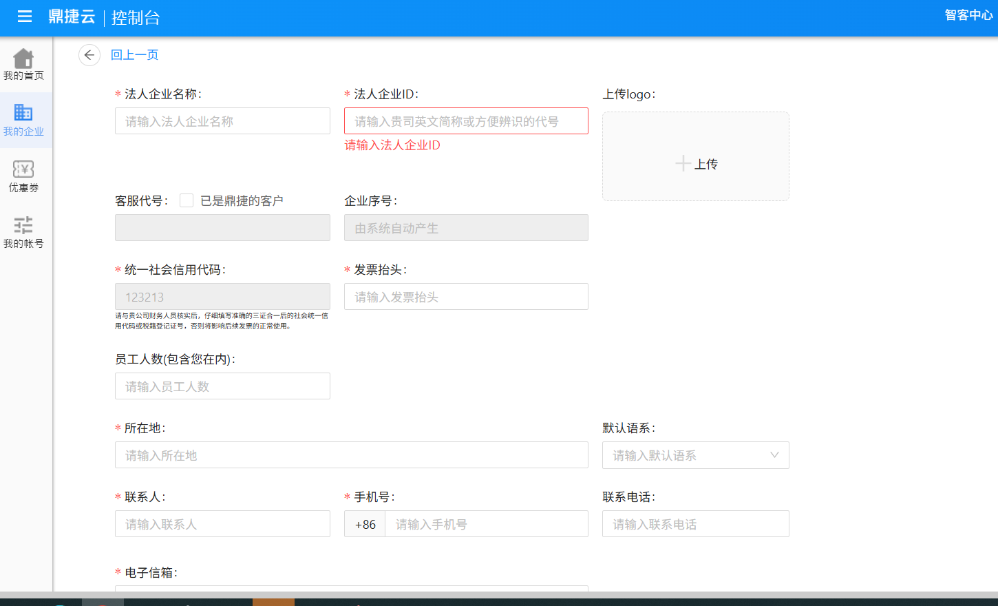
Task: Click the back arrow circle icon
Action: coord(89,55)
